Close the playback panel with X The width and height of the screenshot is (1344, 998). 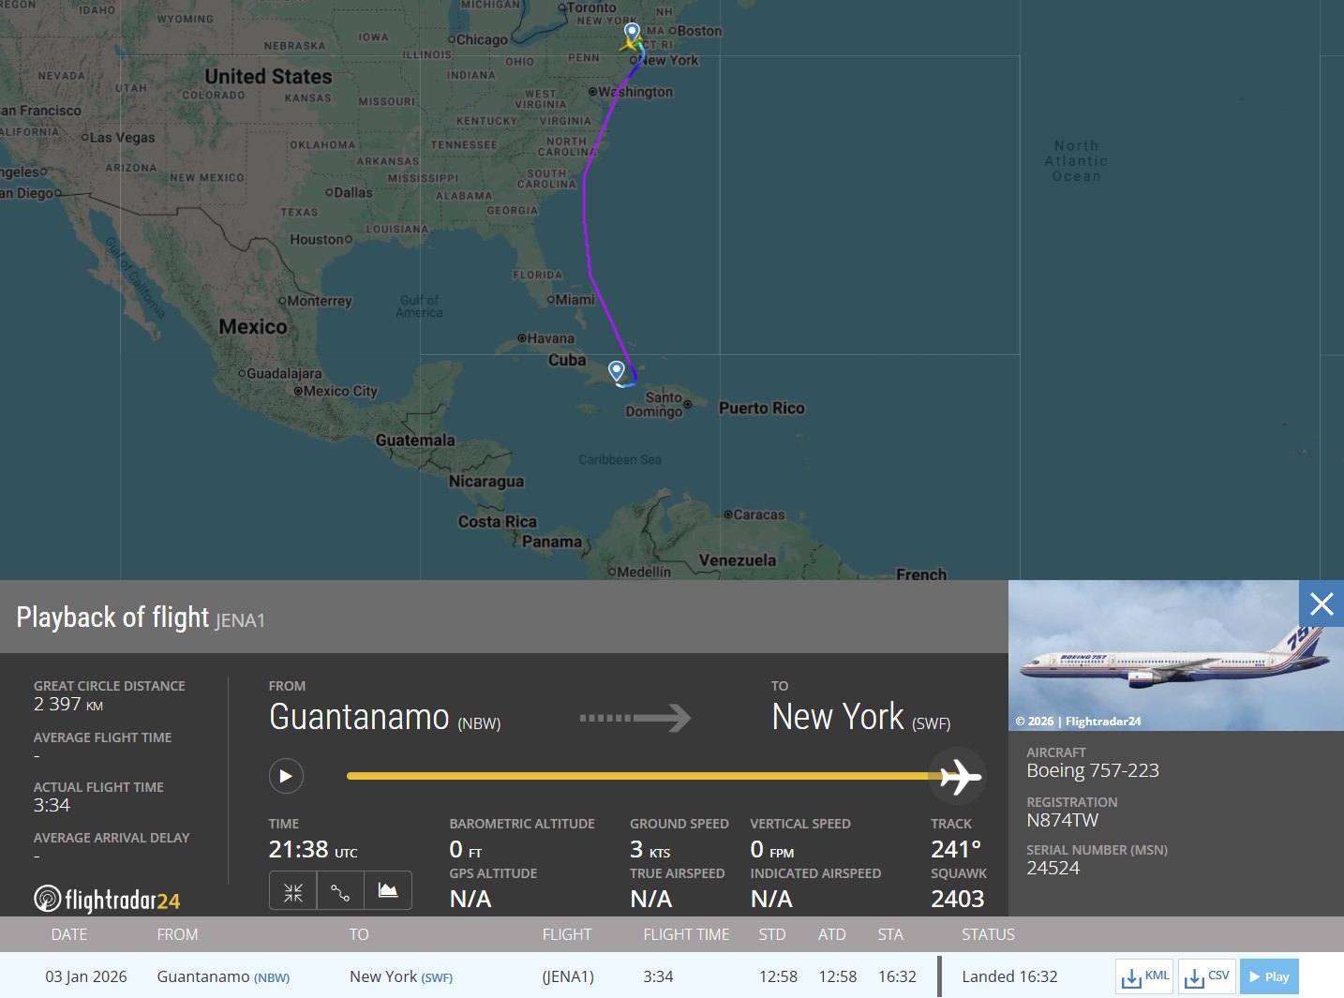1321,604
